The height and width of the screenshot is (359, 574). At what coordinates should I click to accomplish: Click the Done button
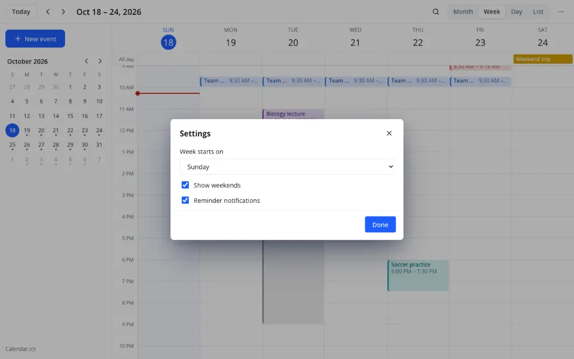coord(380,224)
